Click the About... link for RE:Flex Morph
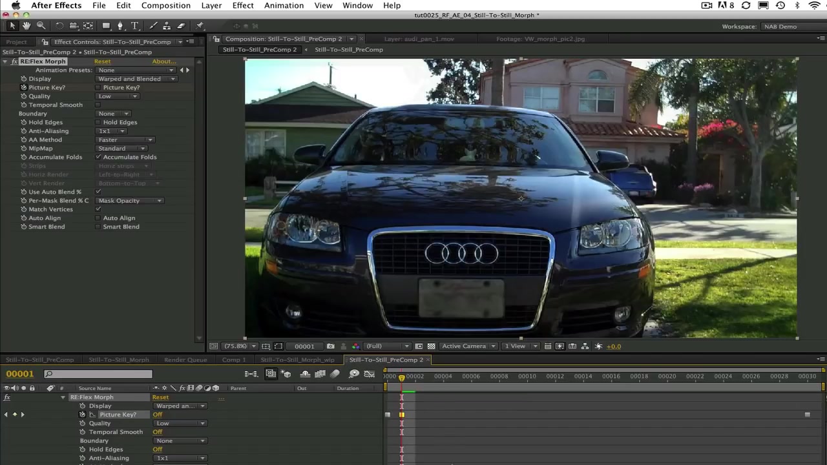Viewport: 827px width, 465px height. (x=164, y=61)
